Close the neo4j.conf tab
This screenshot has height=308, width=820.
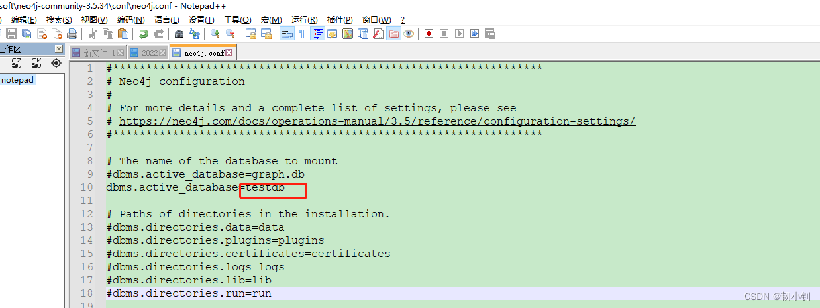[229, 53]
